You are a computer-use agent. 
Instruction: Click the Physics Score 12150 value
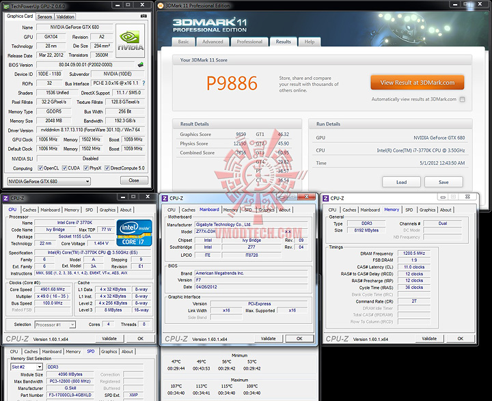click(x=240, y=143)
